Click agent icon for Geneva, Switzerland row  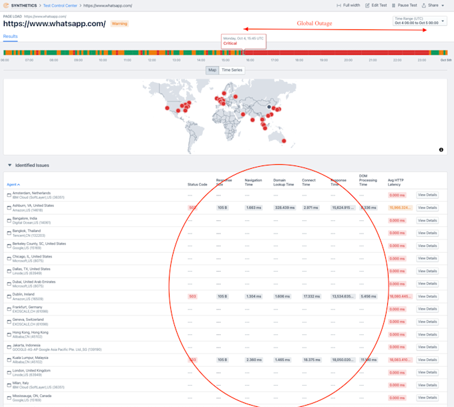coord(9,322)
